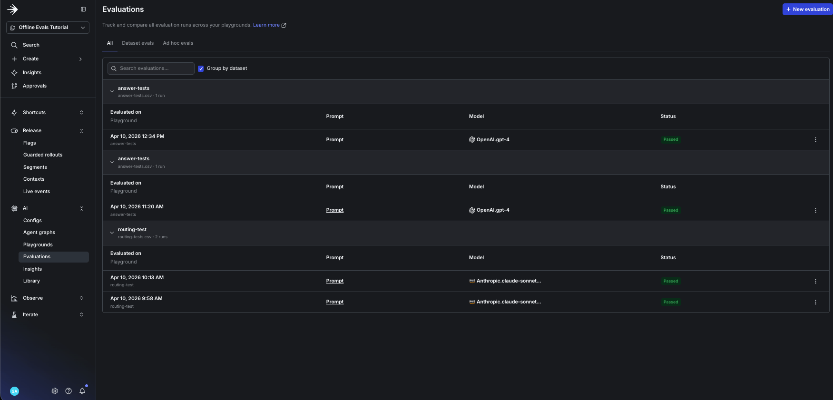Expand the Create submenu arrow
Screen dimensions: 833x400
tap(81, 59)
